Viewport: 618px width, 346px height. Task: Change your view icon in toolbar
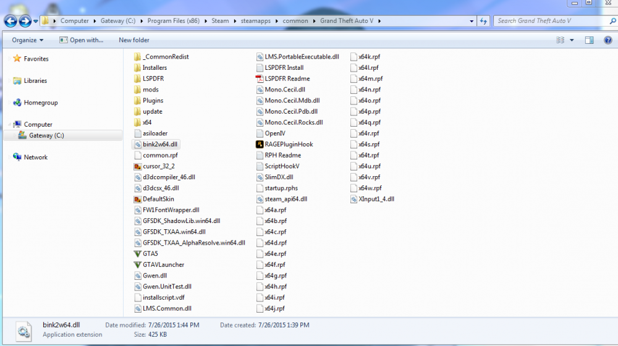click(560, 40)
